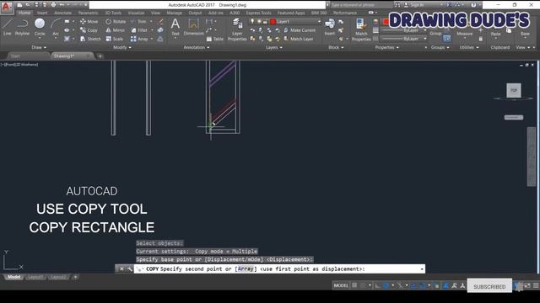
Task: Open the AutoCAD application menu button
Action: [6, 7]
